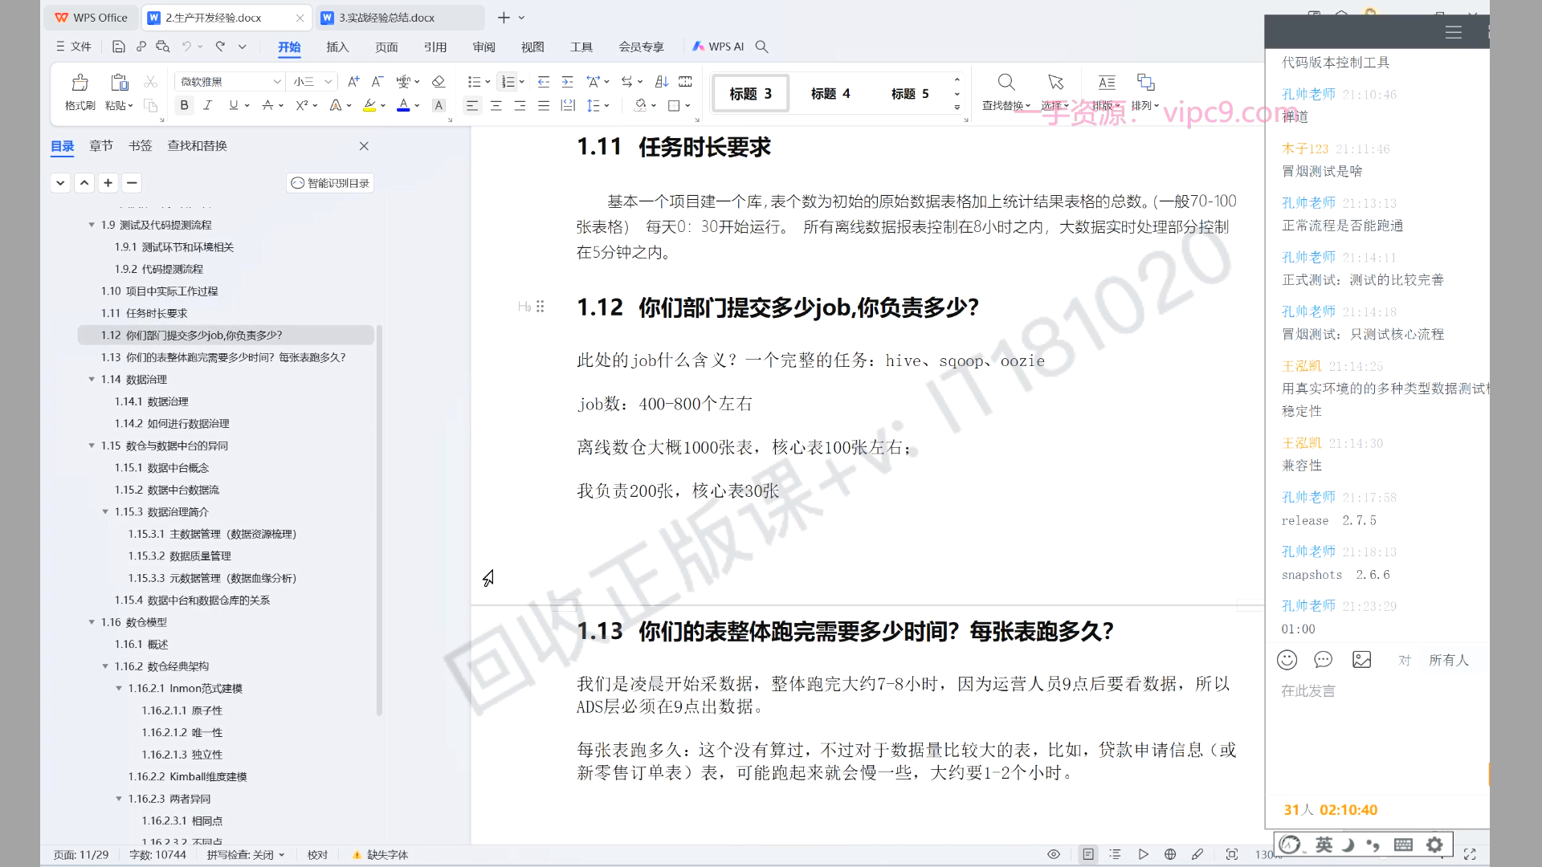The height and width of the screenshot is (867, 1542).
Task: Select outline item 1.13 你们的表整体跑完需要多少时间
Action: 223,357
